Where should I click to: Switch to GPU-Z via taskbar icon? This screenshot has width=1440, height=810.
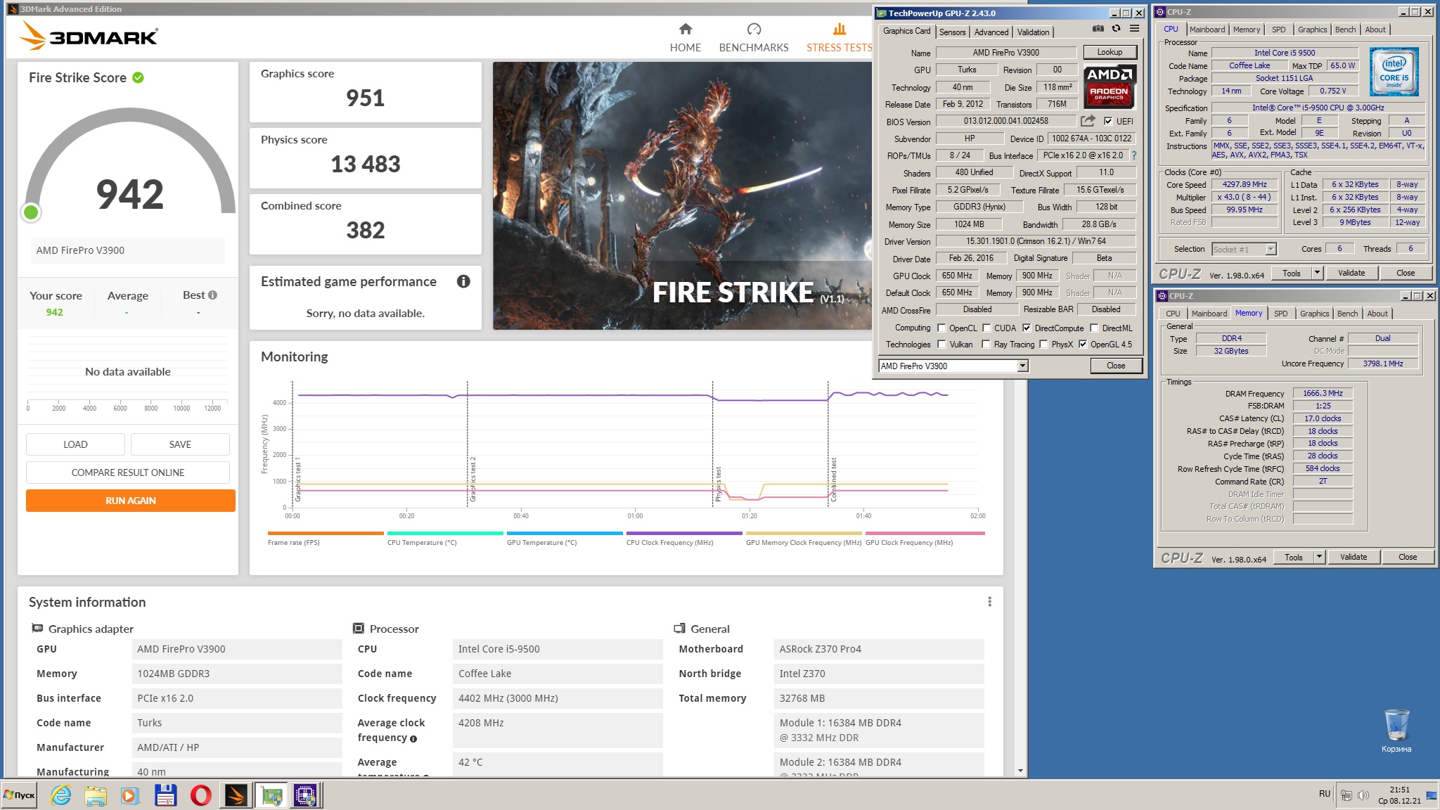pos(271,795)
